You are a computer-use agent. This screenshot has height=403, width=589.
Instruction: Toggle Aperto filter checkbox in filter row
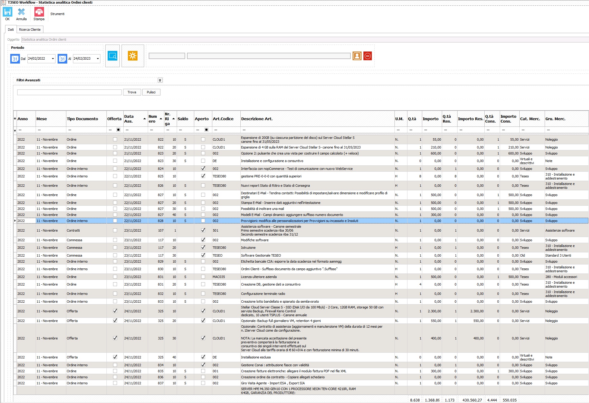coord(207,130)
